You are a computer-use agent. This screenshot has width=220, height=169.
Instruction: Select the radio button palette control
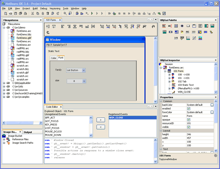click(182, 26)
